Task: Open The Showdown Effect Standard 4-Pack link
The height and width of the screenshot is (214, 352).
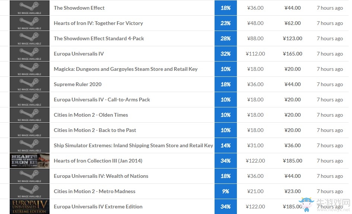Action: (99, 38)
